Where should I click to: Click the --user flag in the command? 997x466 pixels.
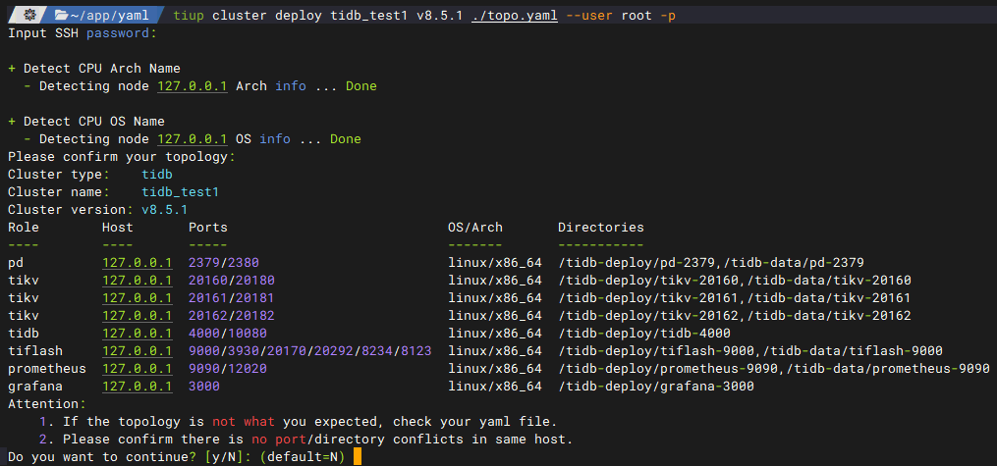click(x=588, y=16)
